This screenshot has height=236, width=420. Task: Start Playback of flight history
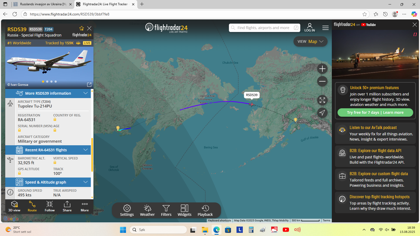[x=205, y=211]
